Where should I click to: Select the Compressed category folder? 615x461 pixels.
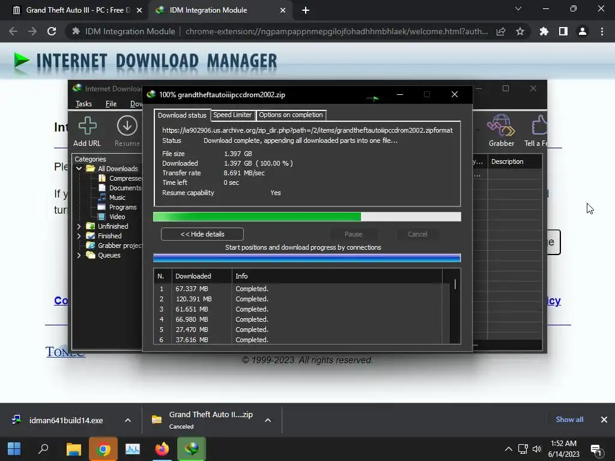(x=121, y=178)
